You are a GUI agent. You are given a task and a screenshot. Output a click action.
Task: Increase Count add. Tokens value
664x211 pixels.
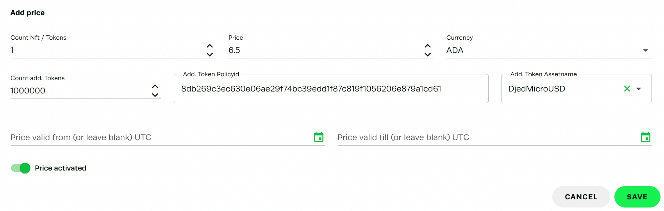(x=155, y=86)
